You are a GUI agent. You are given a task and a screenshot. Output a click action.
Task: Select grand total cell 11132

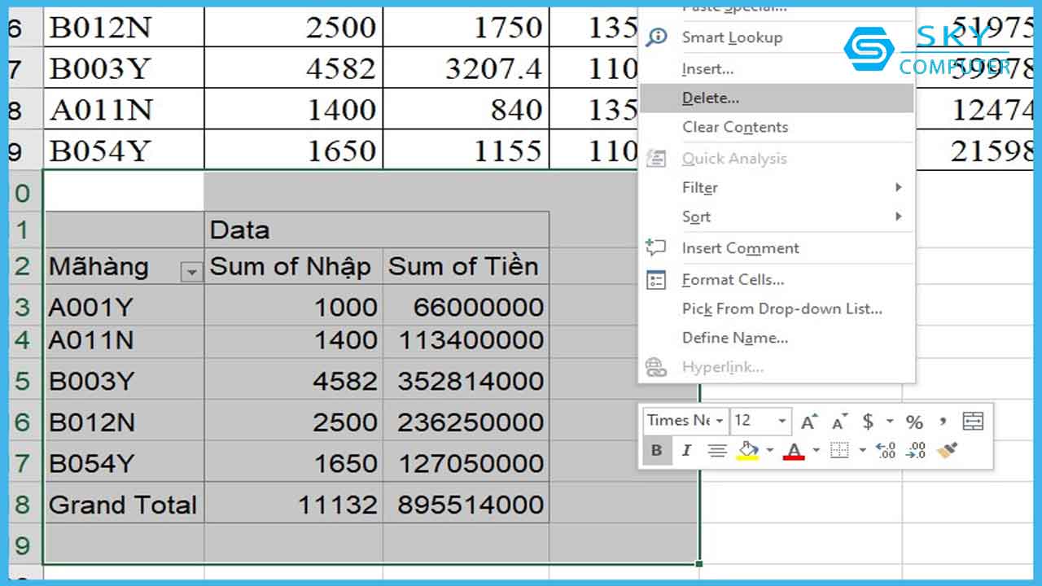click(293, 504)
